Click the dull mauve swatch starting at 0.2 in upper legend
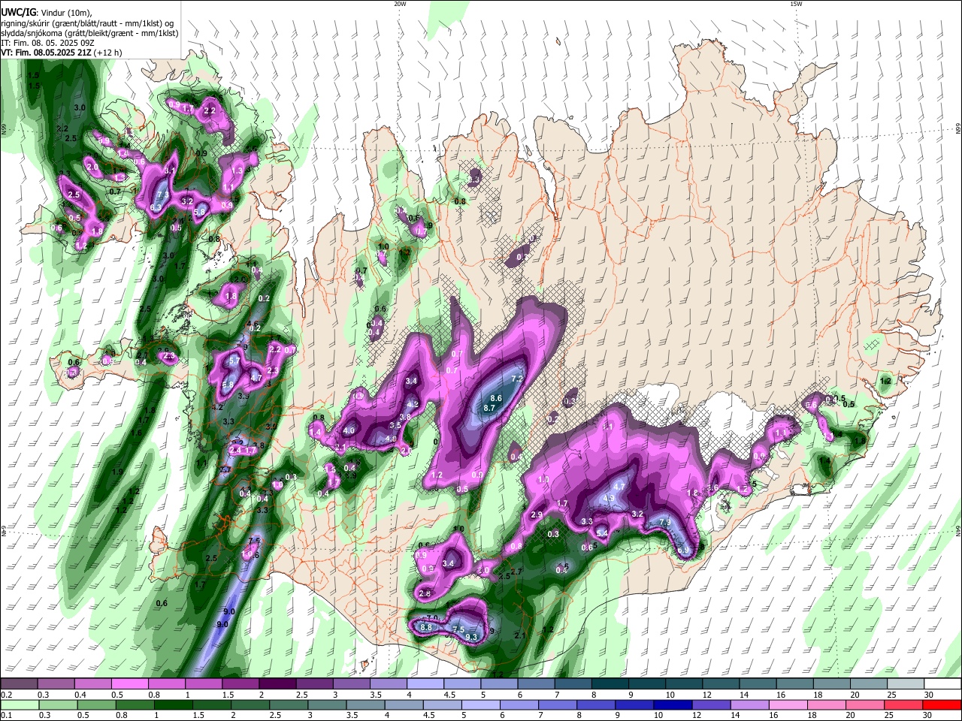Viewport: 962px width, 721px height. tap(19, 683)
